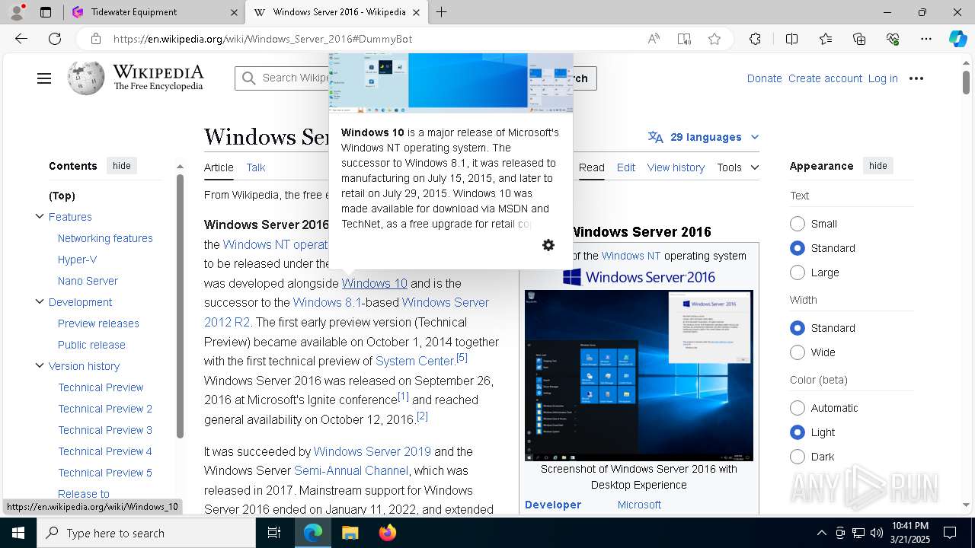Open the Windows Server 2019 link
This screenshot has height=548, width=975.
pos(372,451)
